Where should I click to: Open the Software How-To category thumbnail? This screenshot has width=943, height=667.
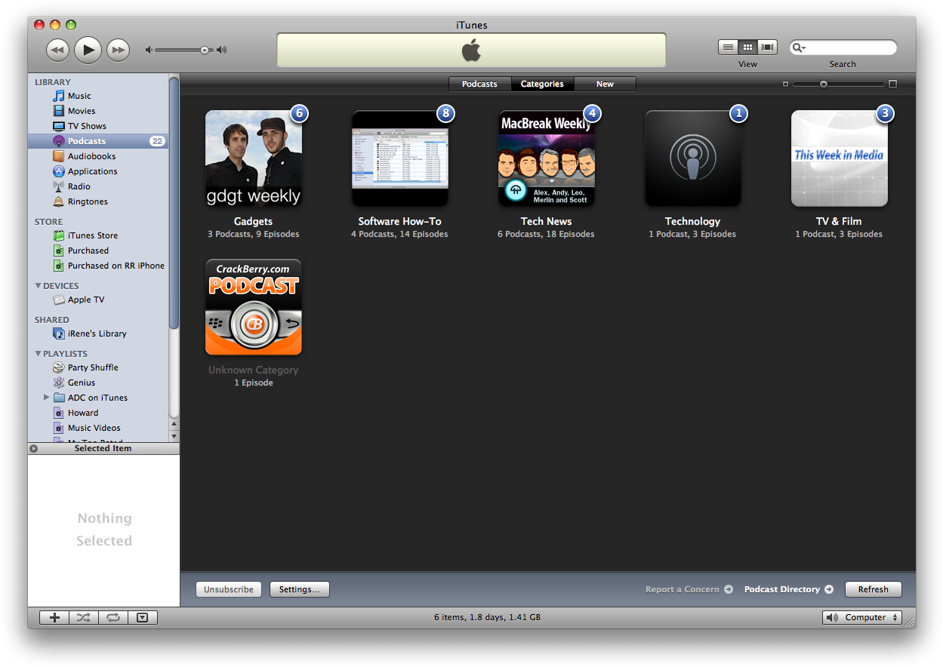[x=400, y=158]
